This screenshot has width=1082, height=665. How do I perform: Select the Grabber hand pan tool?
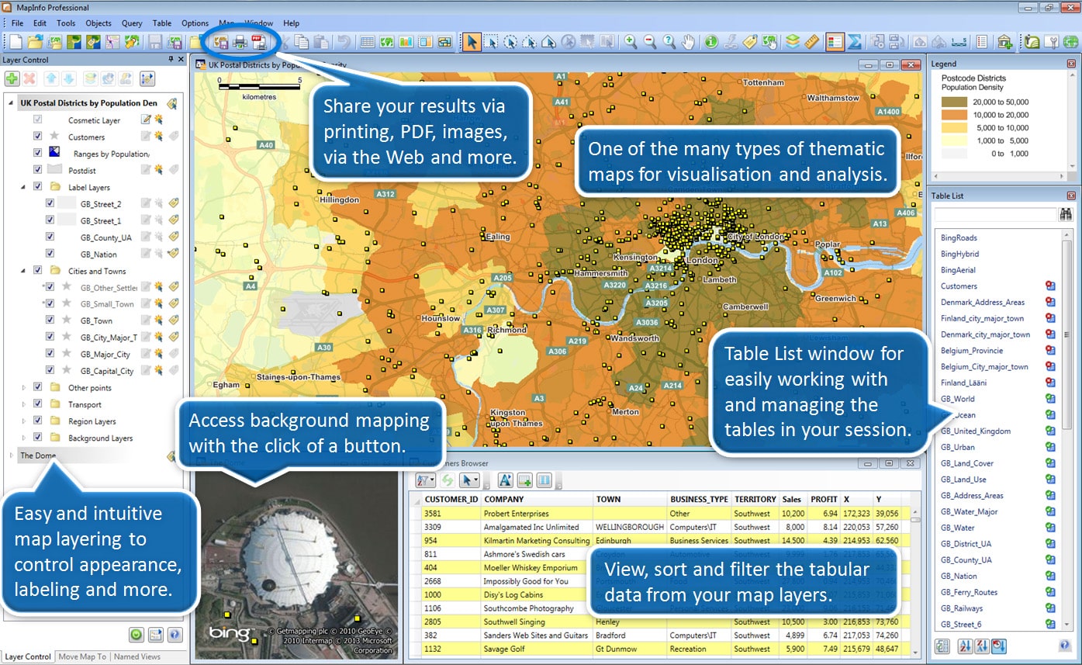tap(688, 42)
